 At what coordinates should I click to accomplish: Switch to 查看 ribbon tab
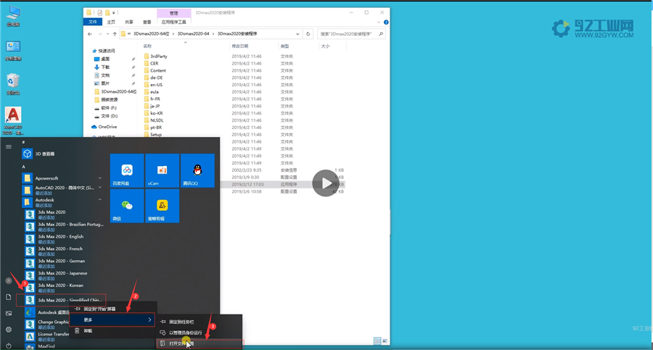point(147,22)
